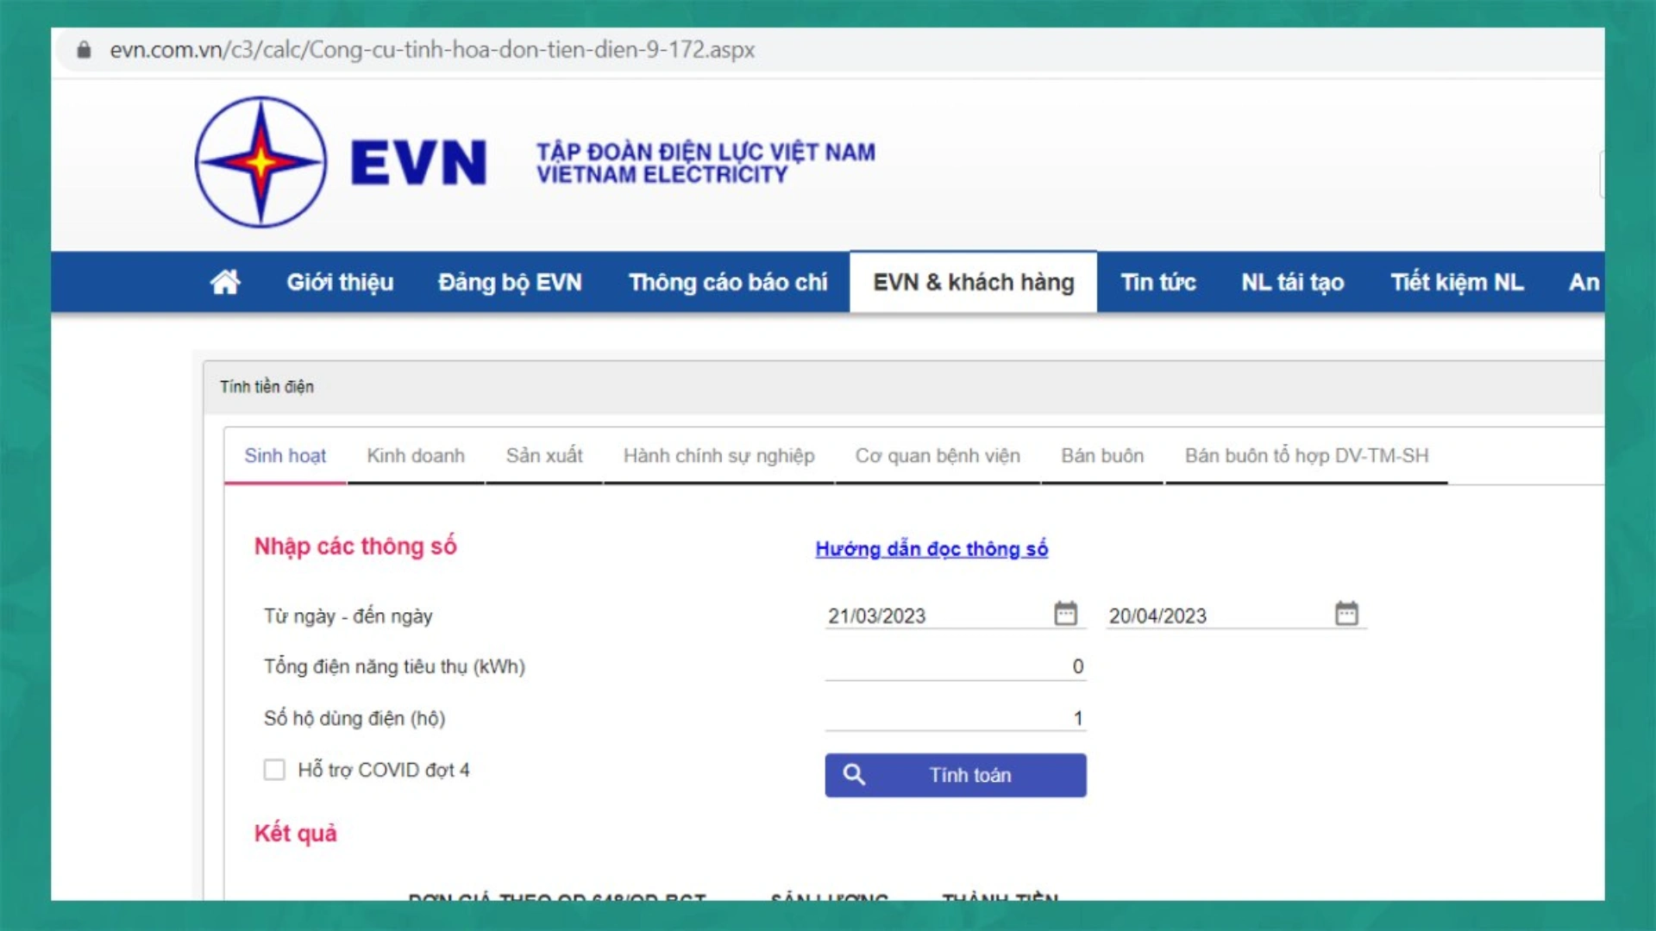Click Tập đoàn Điện lực Việt Nam title
1656x931 pixels.
pos(706,152)
